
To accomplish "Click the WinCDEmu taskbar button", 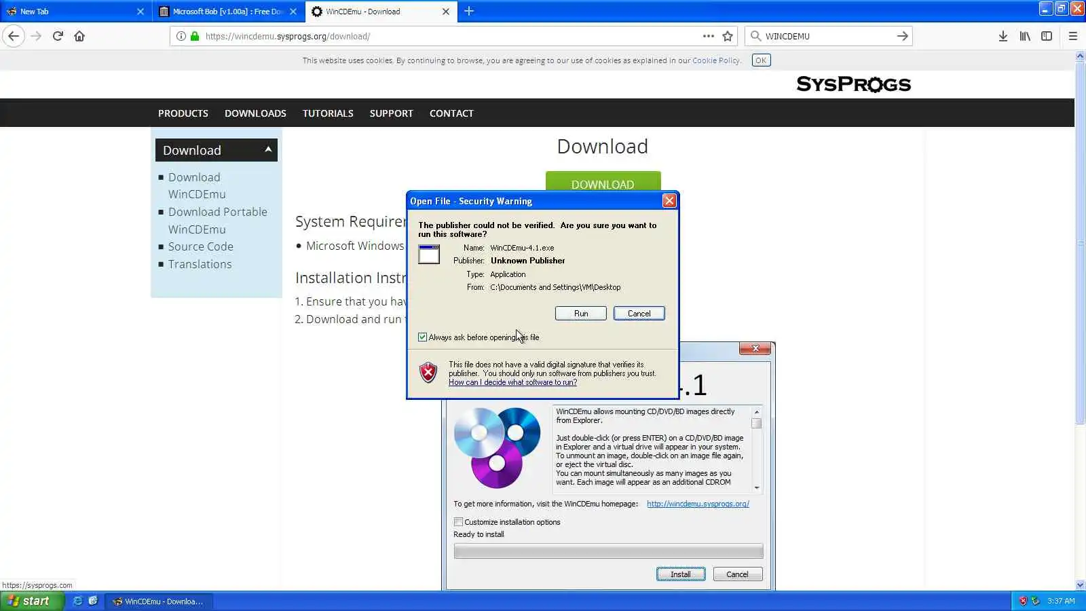I will coord(158,601).
